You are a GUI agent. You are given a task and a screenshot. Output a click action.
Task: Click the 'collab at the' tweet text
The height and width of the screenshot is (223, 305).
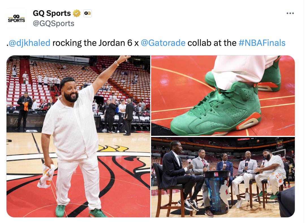coord(212,43)
